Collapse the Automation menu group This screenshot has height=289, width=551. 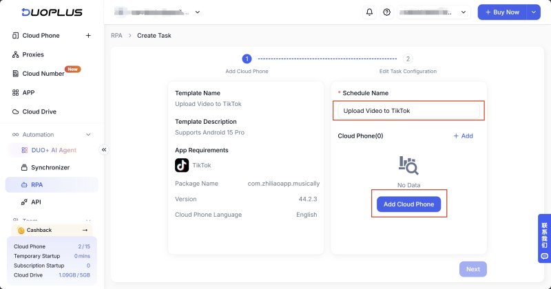click(x=88, y=134)
